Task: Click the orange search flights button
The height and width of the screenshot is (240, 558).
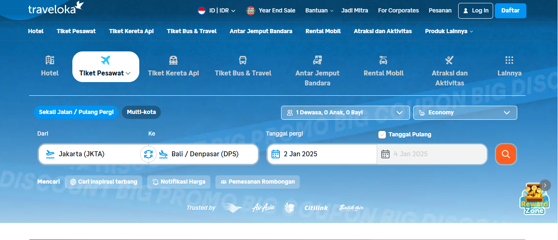Action: [506, 154]
